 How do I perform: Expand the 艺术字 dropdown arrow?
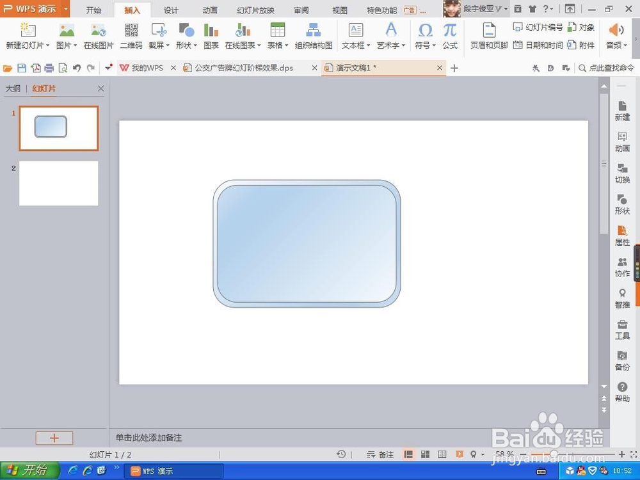pyautogui.click(x=403, y=45)
